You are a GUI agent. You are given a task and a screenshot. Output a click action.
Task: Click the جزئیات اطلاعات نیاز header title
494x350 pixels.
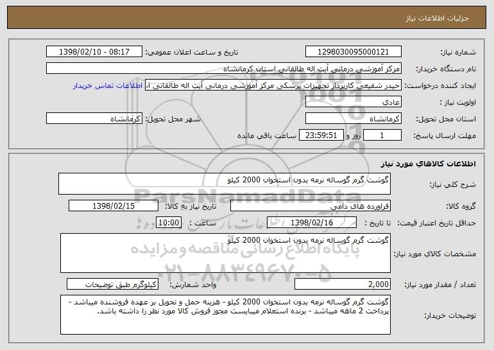[437, 18]
